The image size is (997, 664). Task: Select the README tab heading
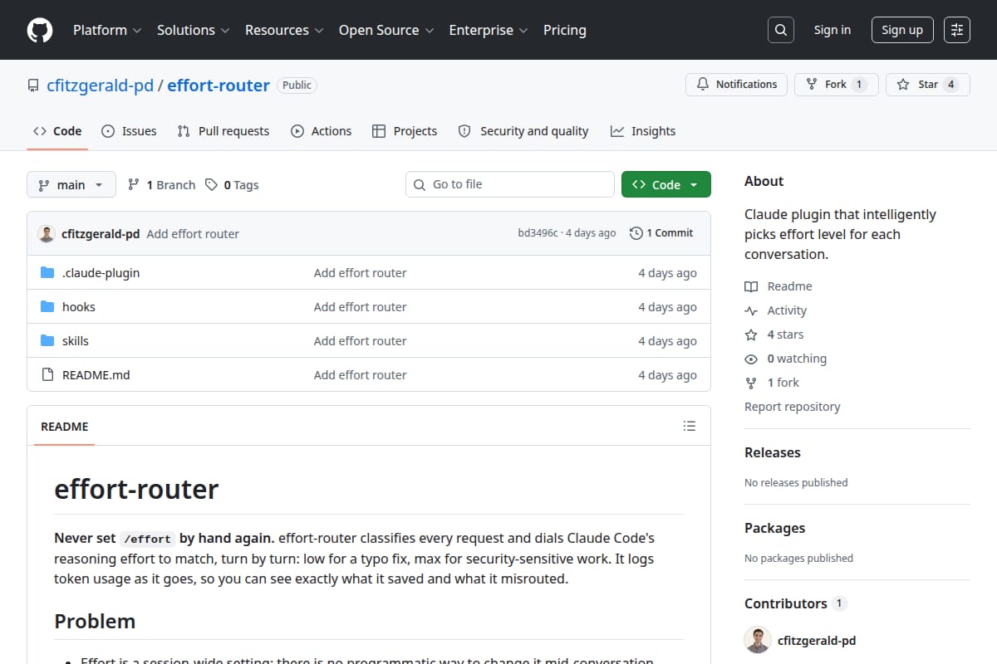coord(64,427)
